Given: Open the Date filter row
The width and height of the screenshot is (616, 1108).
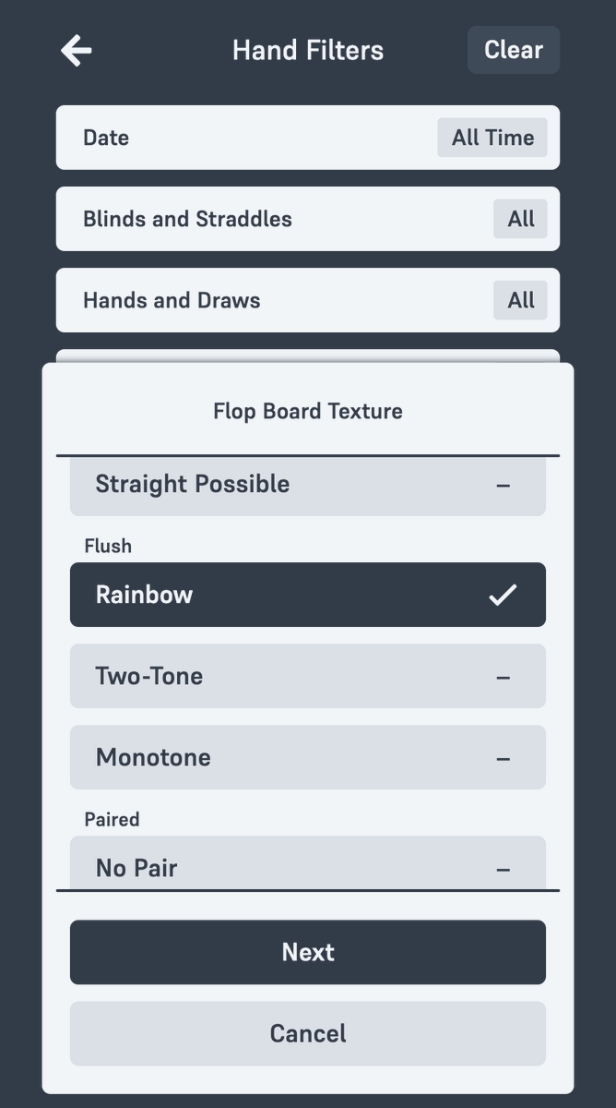Looking at the screenshot, I should (308, 138).
